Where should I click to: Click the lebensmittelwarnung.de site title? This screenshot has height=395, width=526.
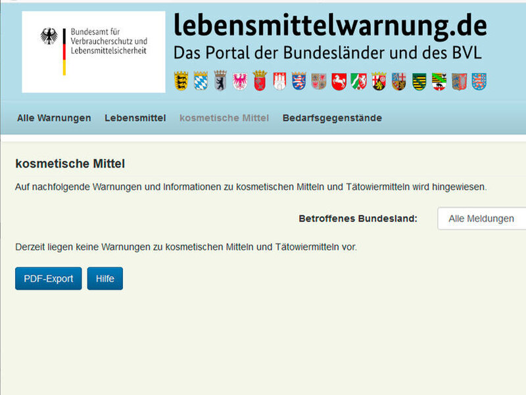330,26
